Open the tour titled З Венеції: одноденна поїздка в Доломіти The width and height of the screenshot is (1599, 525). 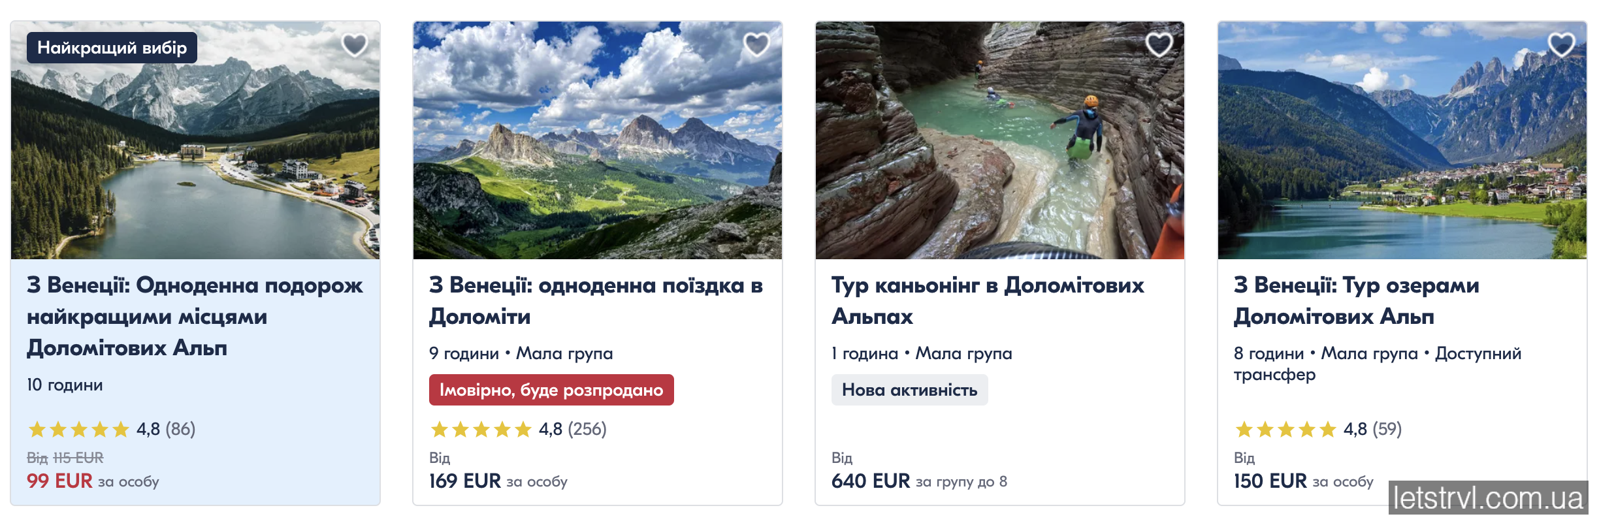[594, 302]
